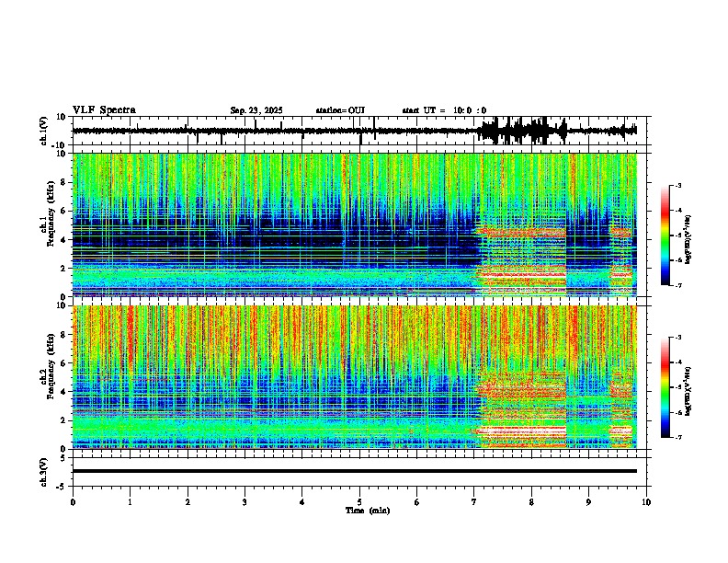Click the "5" tick on ch.3(V) axis

64,458
